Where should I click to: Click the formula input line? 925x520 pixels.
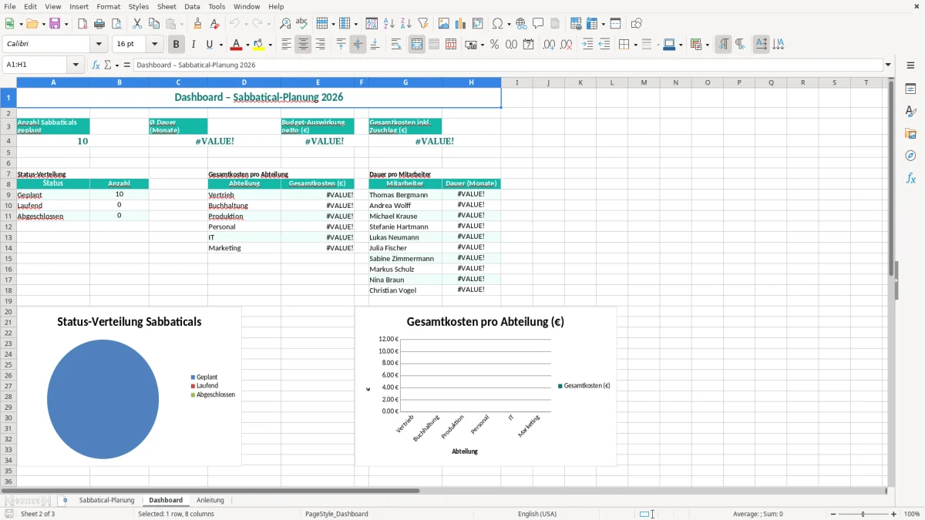tap(508, 65)
